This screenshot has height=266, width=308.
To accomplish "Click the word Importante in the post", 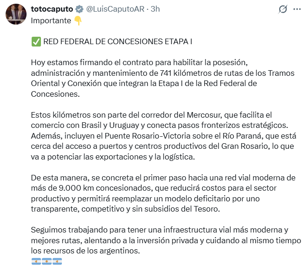I will [51, 20].
